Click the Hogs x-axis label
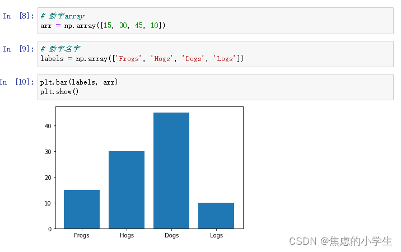The width and height of the screenshot is (401, 252). 127,235
